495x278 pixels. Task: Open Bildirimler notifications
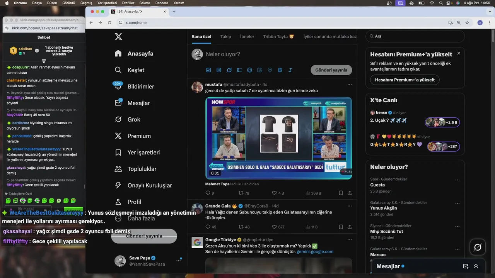(134, 86)
